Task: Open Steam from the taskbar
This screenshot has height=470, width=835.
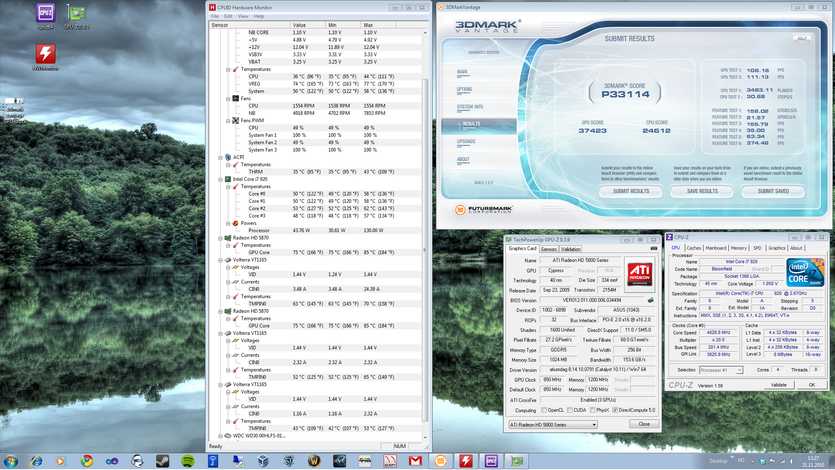Action: point(162,461)
